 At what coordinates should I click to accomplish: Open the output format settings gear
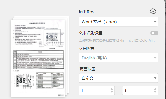tap(153, 11)
